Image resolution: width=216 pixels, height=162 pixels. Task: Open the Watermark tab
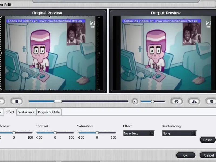point(26,112)
